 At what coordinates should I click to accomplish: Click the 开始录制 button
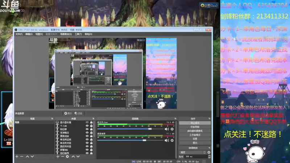pyautogui.click(x=195, y=127)
